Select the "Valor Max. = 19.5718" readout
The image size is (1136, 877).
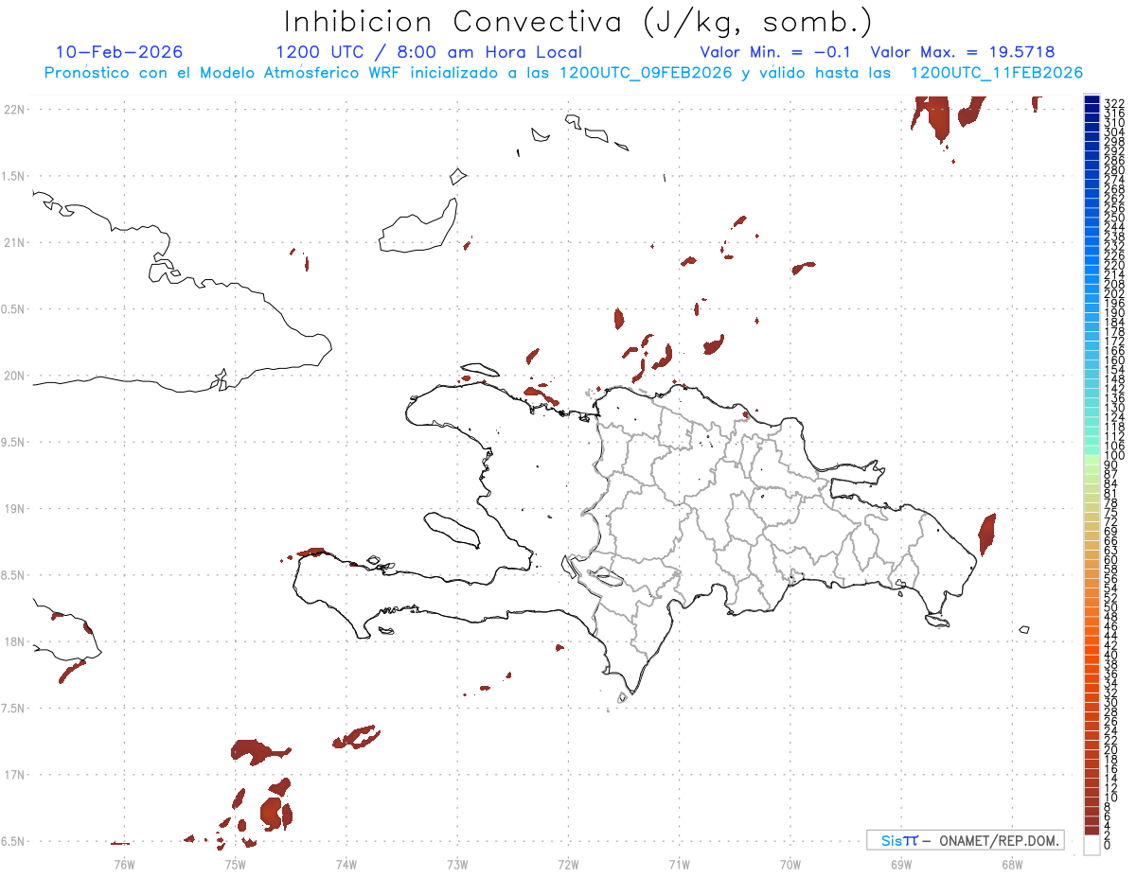coord(963,52)
